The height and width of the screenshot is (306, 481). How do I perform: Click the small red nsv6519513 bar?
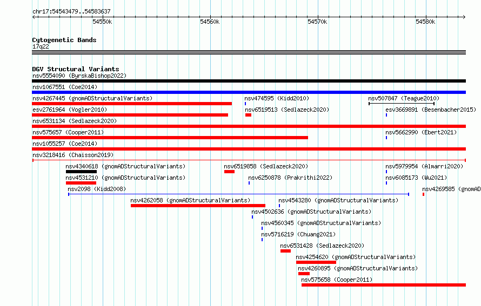tap(248, 115)
